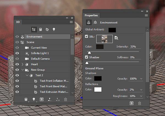This screenshot has height=116, width=165.
Task: Click the Text Front Bevel material icon
Action: (x=36, y=86)
